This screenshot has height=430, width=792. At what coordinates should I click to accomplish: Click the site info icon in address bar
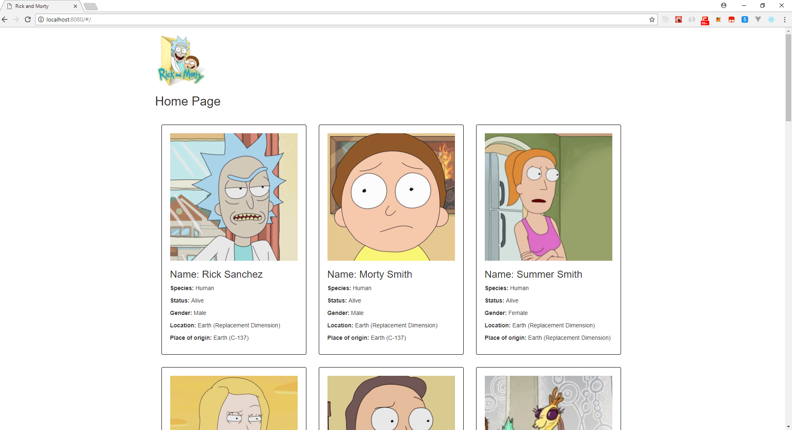tap(41, 19)
